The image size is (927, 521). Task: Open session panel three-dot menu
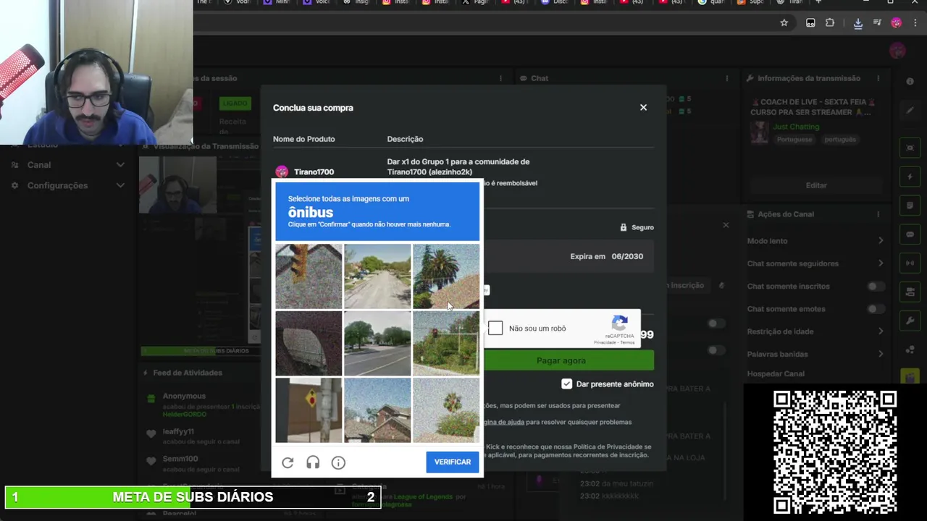click(500, 78)
